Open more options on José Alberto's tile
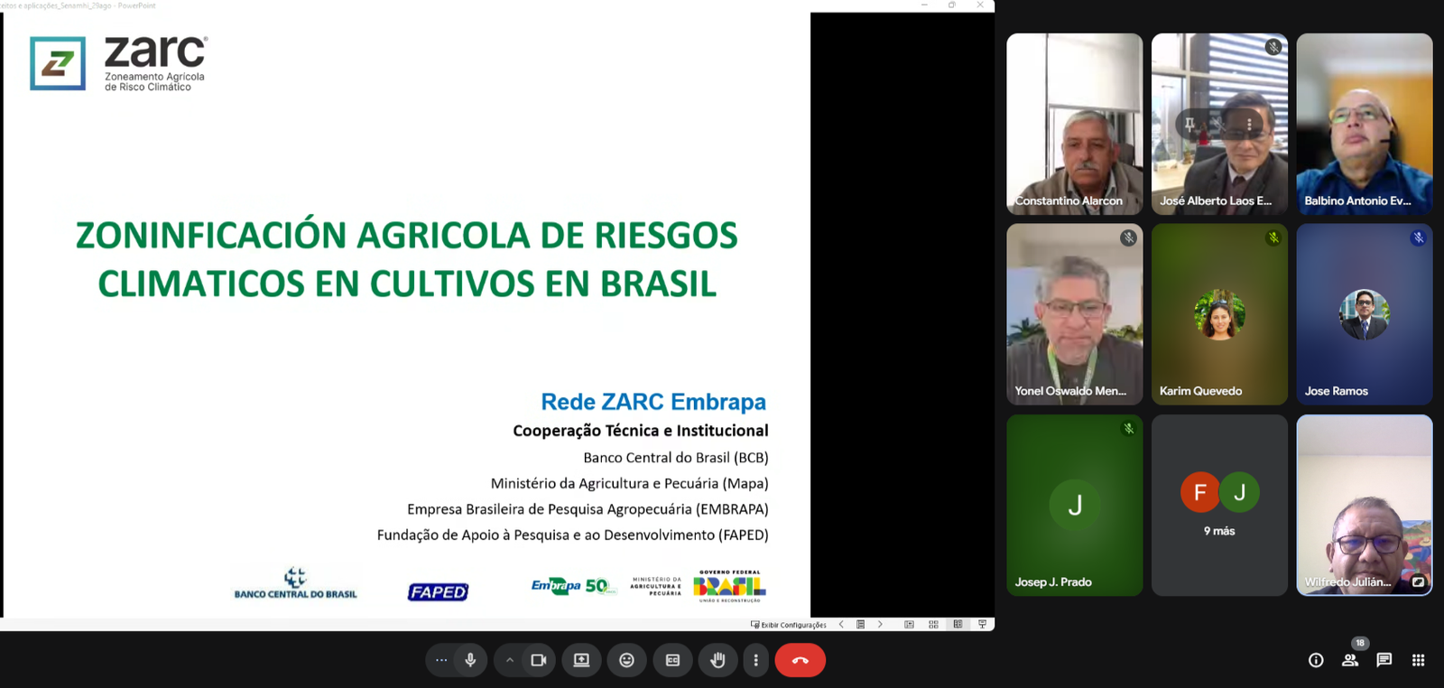 tap(1249, 124)
